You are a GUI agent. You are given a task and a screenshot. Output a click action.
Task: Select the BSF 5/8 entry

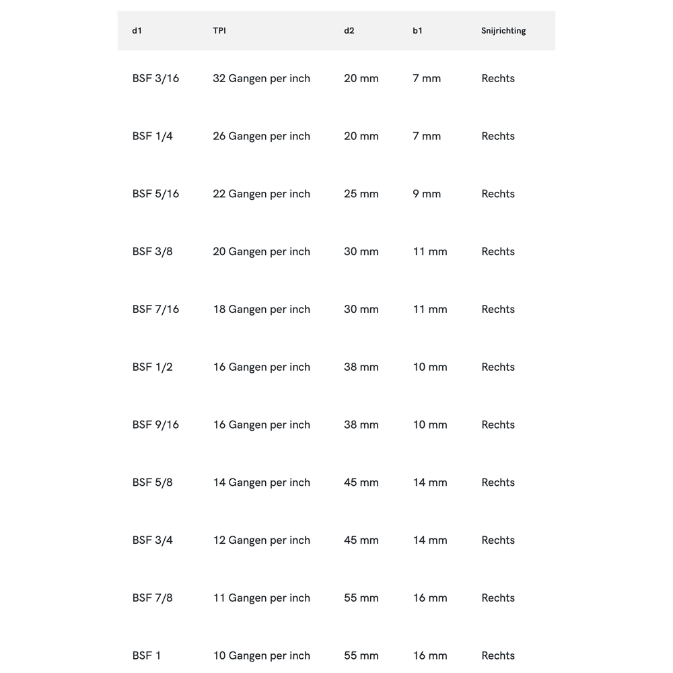pyautogui.click(x=153, y=483)
